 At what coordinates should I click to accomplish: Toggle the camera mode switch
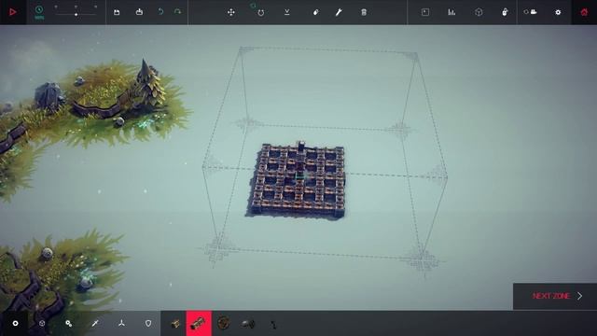531,12
